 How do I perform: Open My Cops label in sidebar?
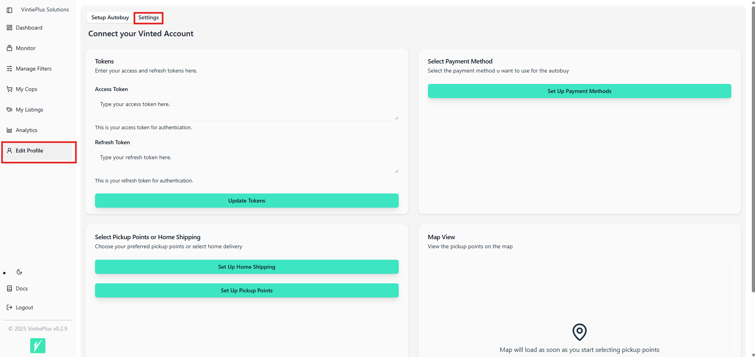(x=26, y=89)
